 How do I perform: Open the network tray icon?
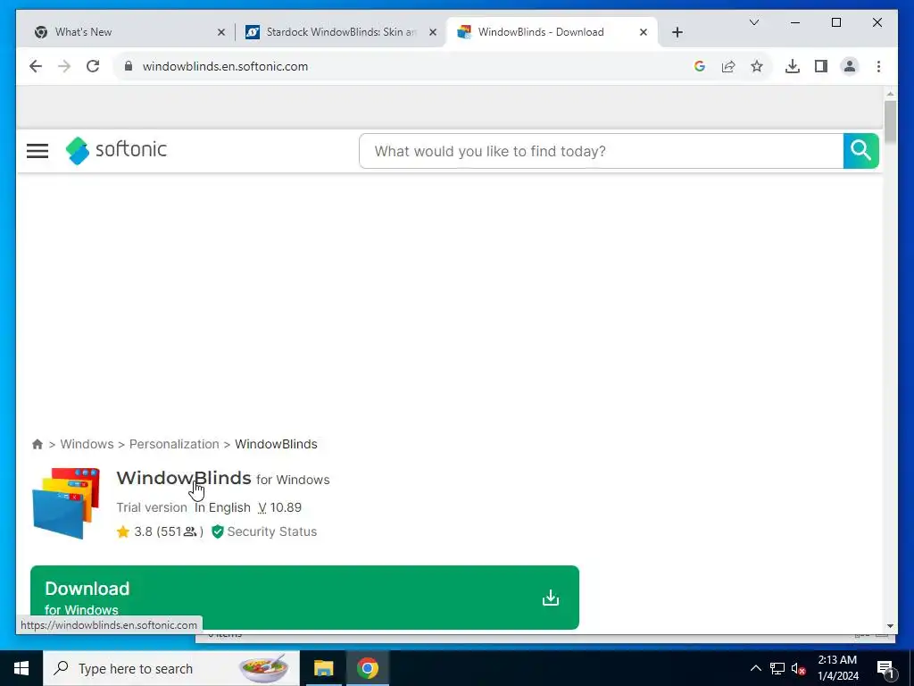pos(777,668)
